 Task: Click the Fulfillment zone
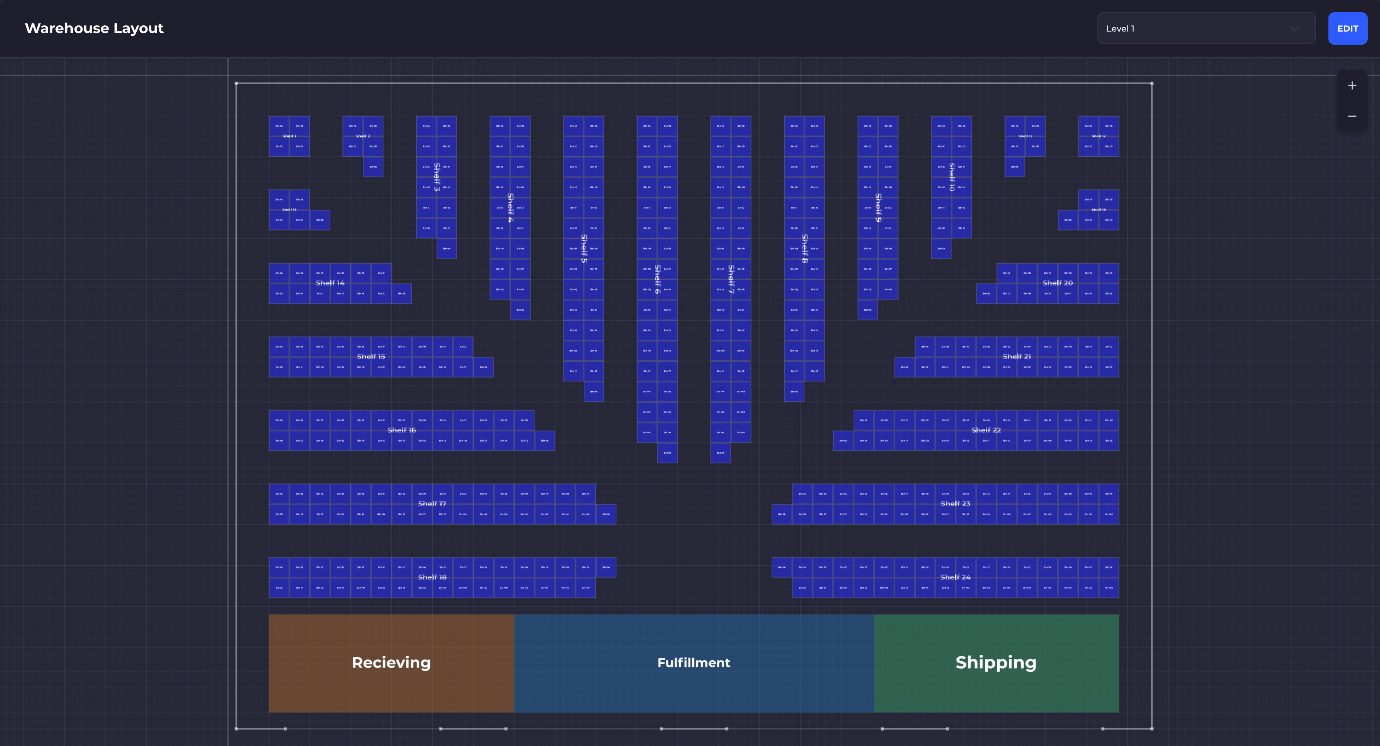click(x=694, y=662)
